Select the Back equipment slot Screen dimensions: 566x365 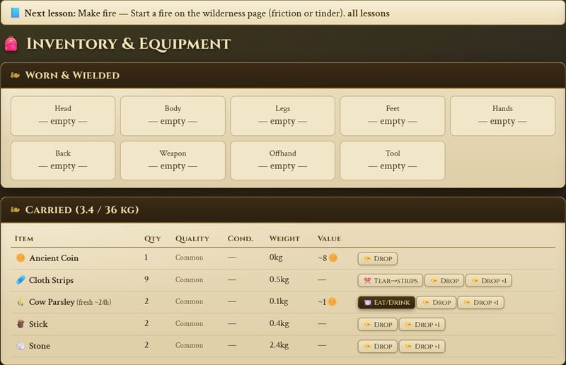63,161
